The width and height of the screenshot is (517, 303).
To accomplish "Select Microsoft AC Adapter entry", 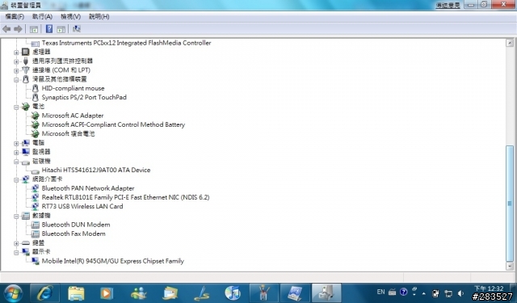I will coord(73,116).
